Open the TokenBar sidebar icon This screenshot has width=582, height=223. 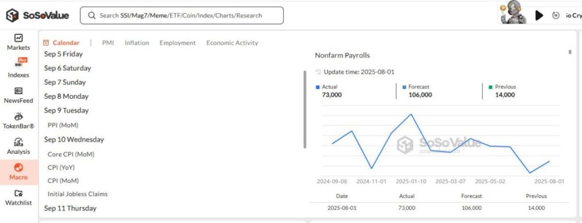[x=18, y=117]
